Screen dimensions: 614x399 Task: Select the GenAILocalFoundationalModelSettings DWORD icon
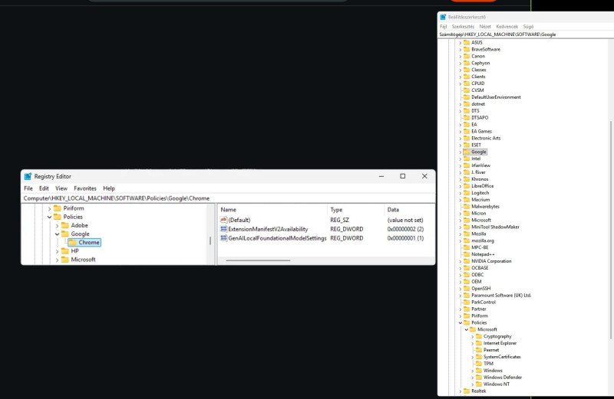point(223,238)
